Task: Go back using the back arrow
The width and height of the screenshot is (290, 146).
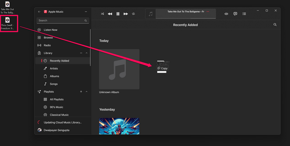Action: [39, 12]
